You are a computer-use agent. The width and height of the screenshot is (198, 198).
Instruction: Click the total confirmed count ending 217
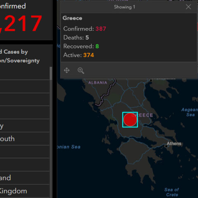point(21,24)
